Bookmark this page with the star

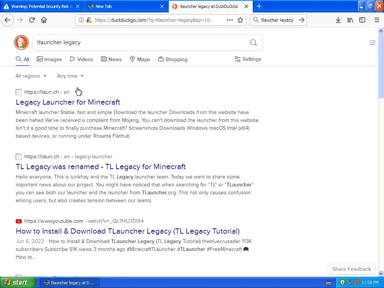[x=240, y=20]
